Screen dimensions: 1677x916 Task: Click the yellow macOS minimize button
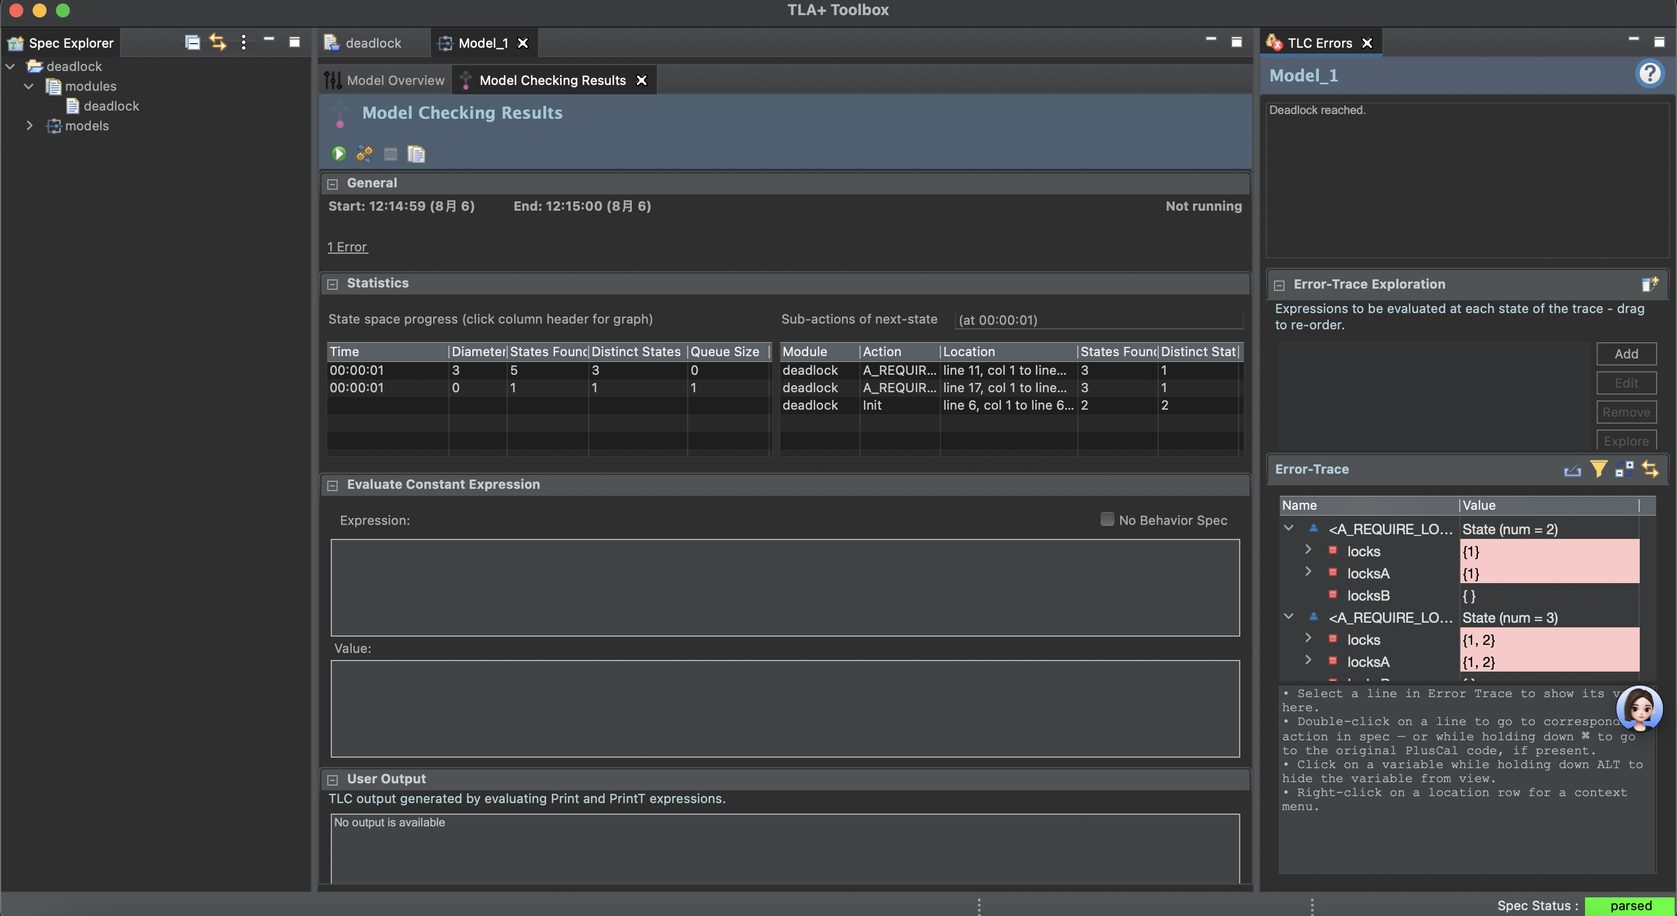[x=40, y=10]
